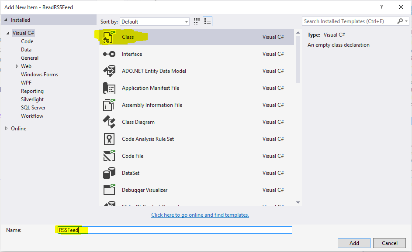The height and width of the screenshot is (252, 412).
Task: Collapse the Visual C# tree node
Action: point(7,33)
